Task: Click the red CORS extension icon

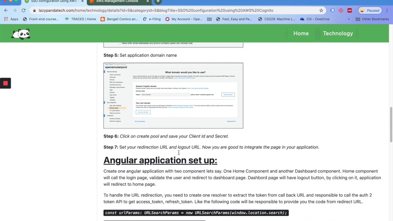Action: 349,10
